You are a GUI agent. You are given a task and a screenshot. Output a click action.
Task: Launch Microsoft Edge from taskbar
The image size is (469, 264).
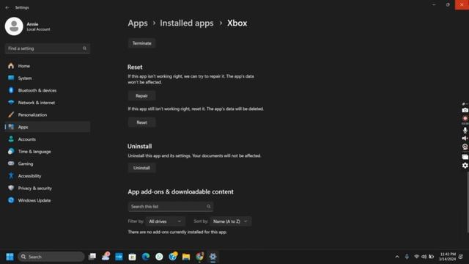pyautogui.click(x=146, y=257)
